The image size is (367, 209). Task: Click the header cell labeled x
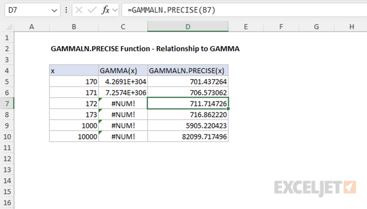click(x=74, y=70)
